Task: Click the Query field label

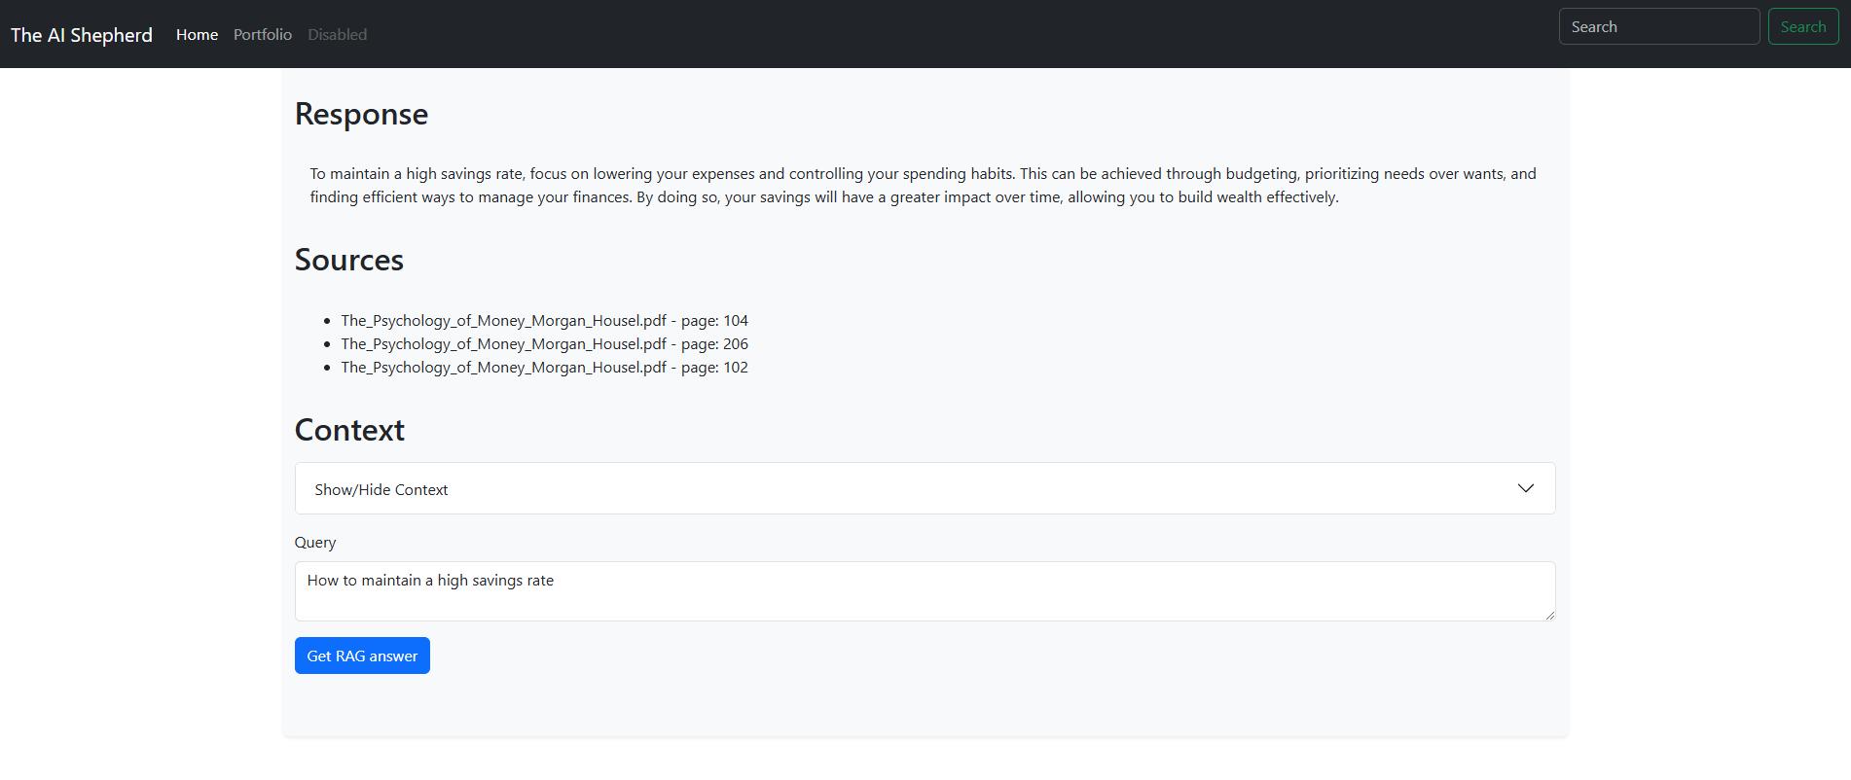Action: [315, 542]
